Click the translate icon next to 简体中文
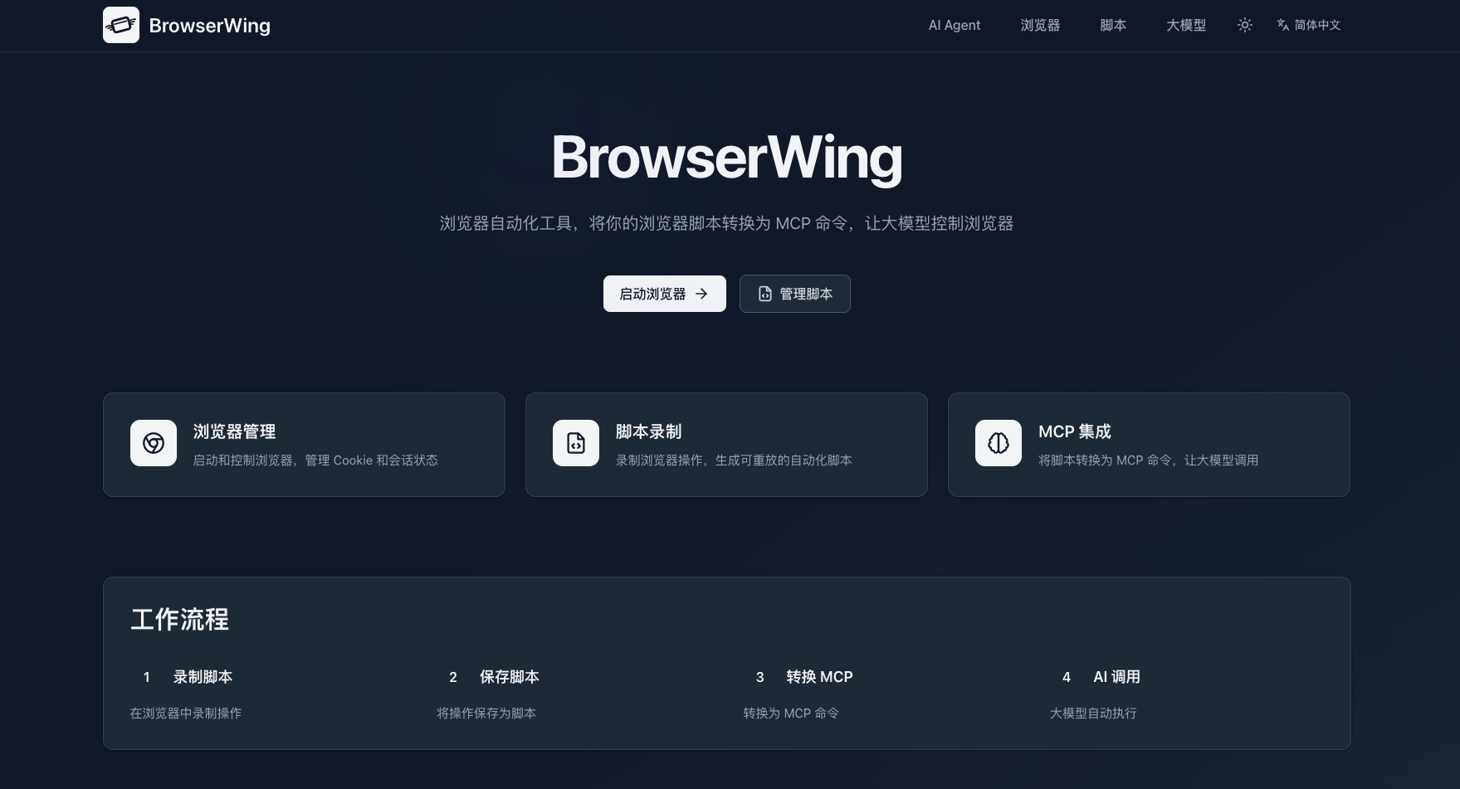 [1281, 25]
